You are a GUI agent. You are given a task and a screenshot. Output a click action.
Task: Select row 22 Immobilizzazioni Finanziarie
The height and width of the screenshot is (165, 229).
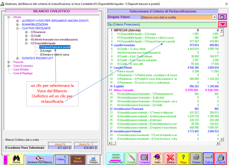coord(164,109)
